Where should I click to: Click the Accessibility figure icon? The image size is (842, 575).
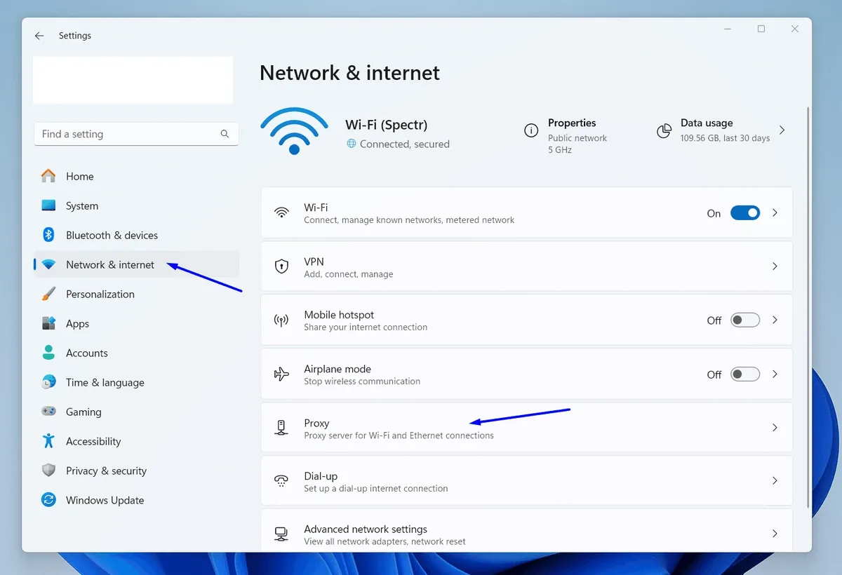pos(48,441)
